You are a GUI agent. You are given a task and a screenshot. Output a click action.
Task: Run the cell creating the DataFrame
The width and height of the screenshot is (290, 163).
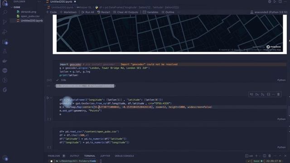tap(48, 98)
